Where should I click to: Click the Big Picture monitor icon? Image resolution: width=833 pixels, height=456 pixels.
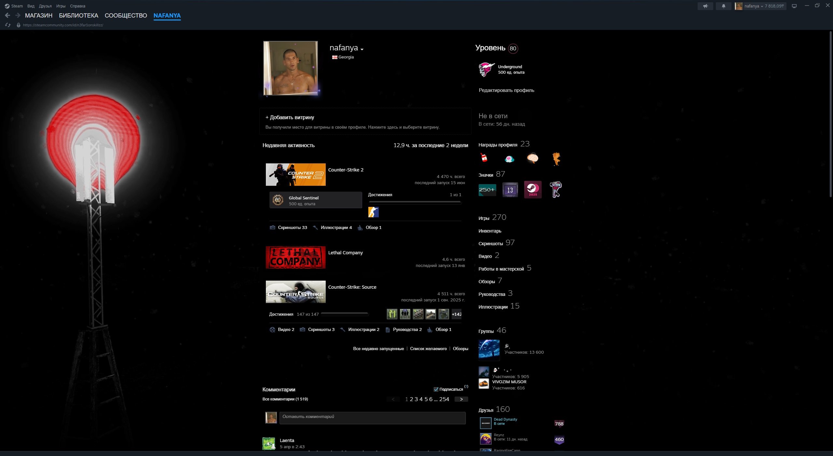(x=794, y=6)
